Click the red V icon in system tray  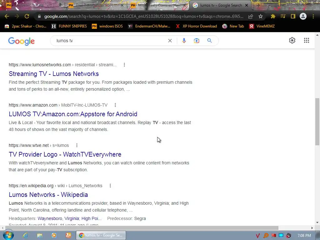click(x=258, y=236)
